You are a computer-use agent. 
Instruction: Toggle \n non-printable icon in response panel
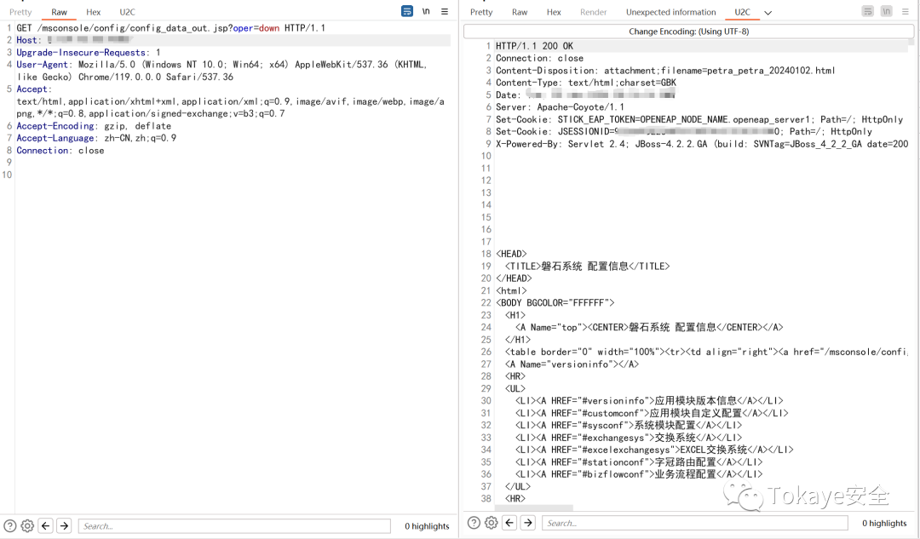point(887,11)
